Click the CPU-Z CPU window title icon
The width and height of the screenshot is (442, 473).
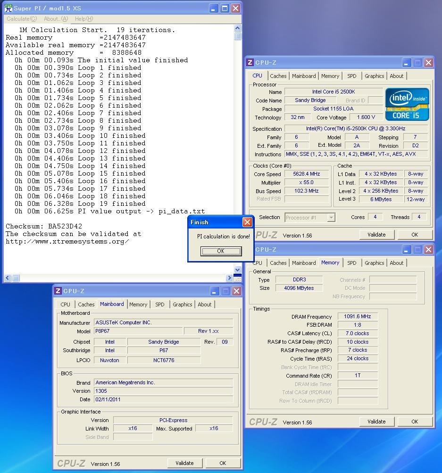tap(250, 62)
